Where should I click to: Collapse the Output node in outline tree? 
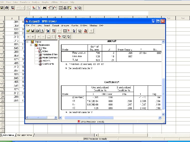[27, 42]
